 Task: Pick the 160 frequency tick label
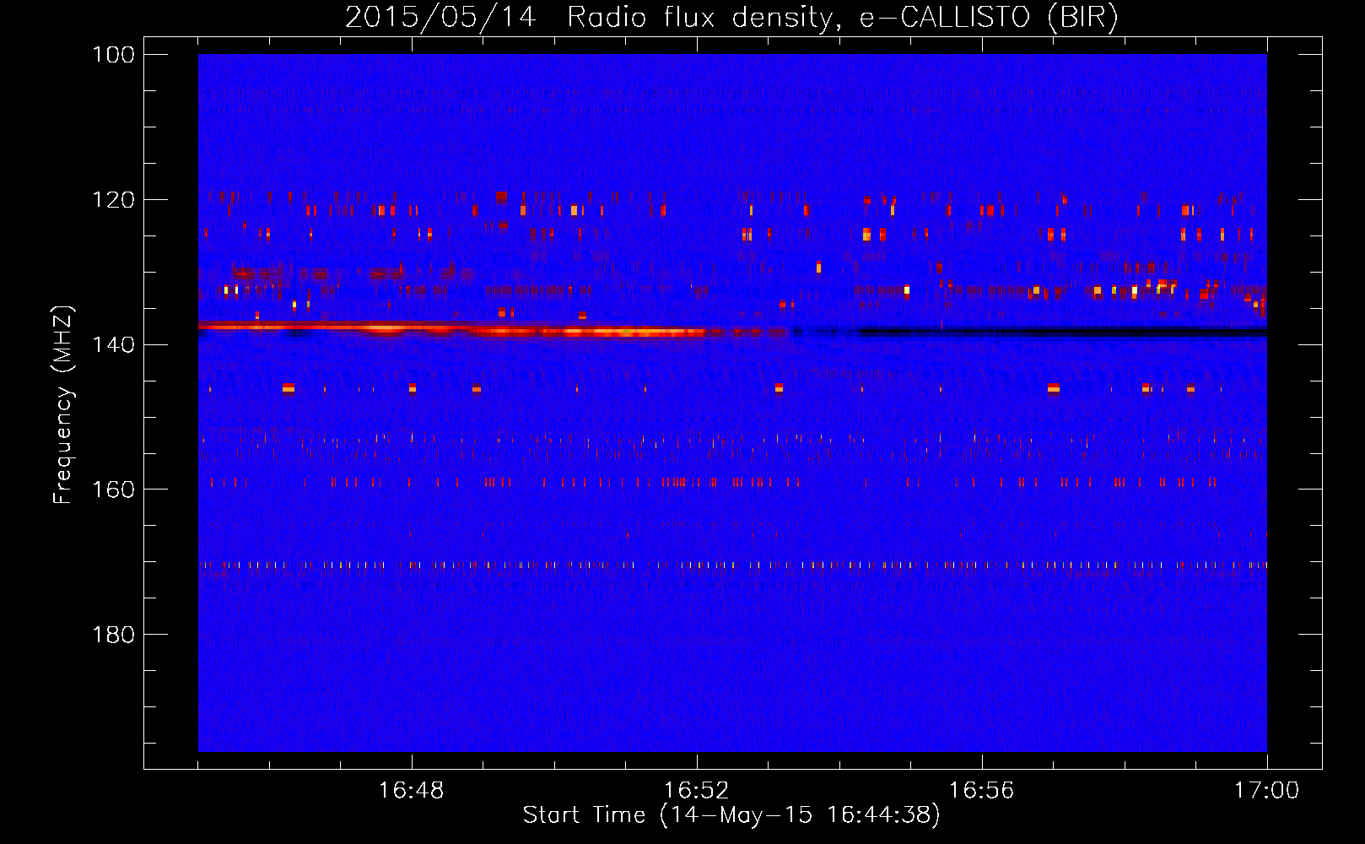pyautogui.click(x=114, y=490)
